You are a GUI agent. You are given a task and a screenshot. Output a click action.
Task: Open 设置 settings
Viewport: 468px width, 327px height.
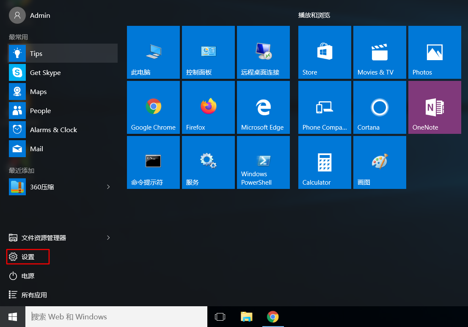(28, 257)
